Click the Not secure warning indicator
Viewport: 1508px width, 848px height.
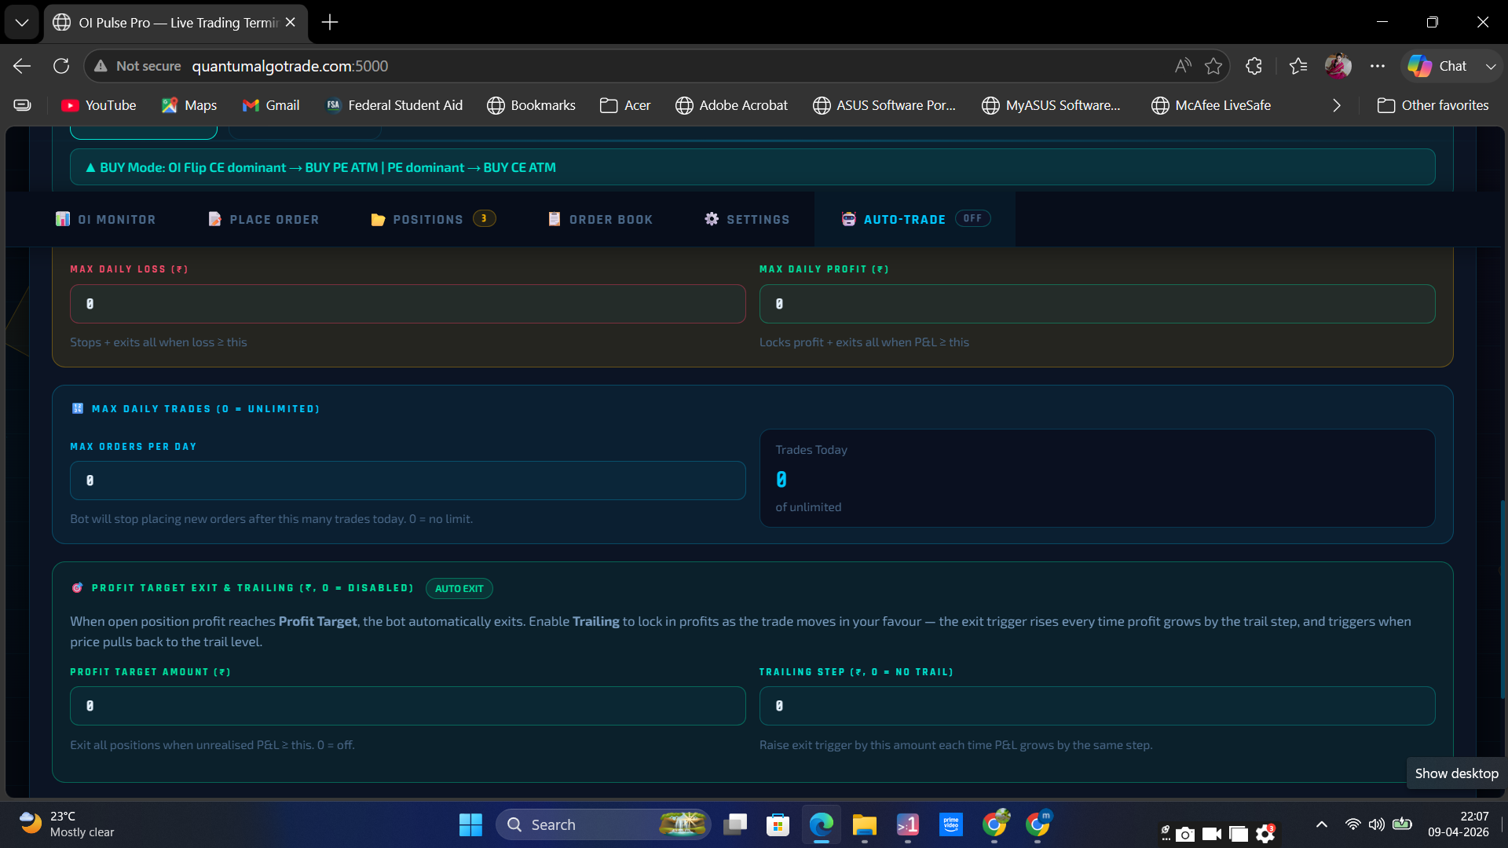(x=138, y=66)
